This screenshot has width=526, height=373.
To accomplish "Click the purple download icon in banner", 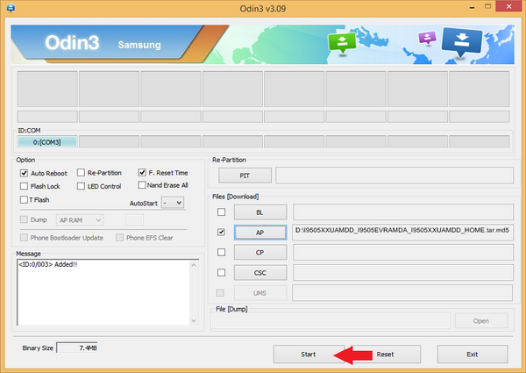I will tap(427, 39).
